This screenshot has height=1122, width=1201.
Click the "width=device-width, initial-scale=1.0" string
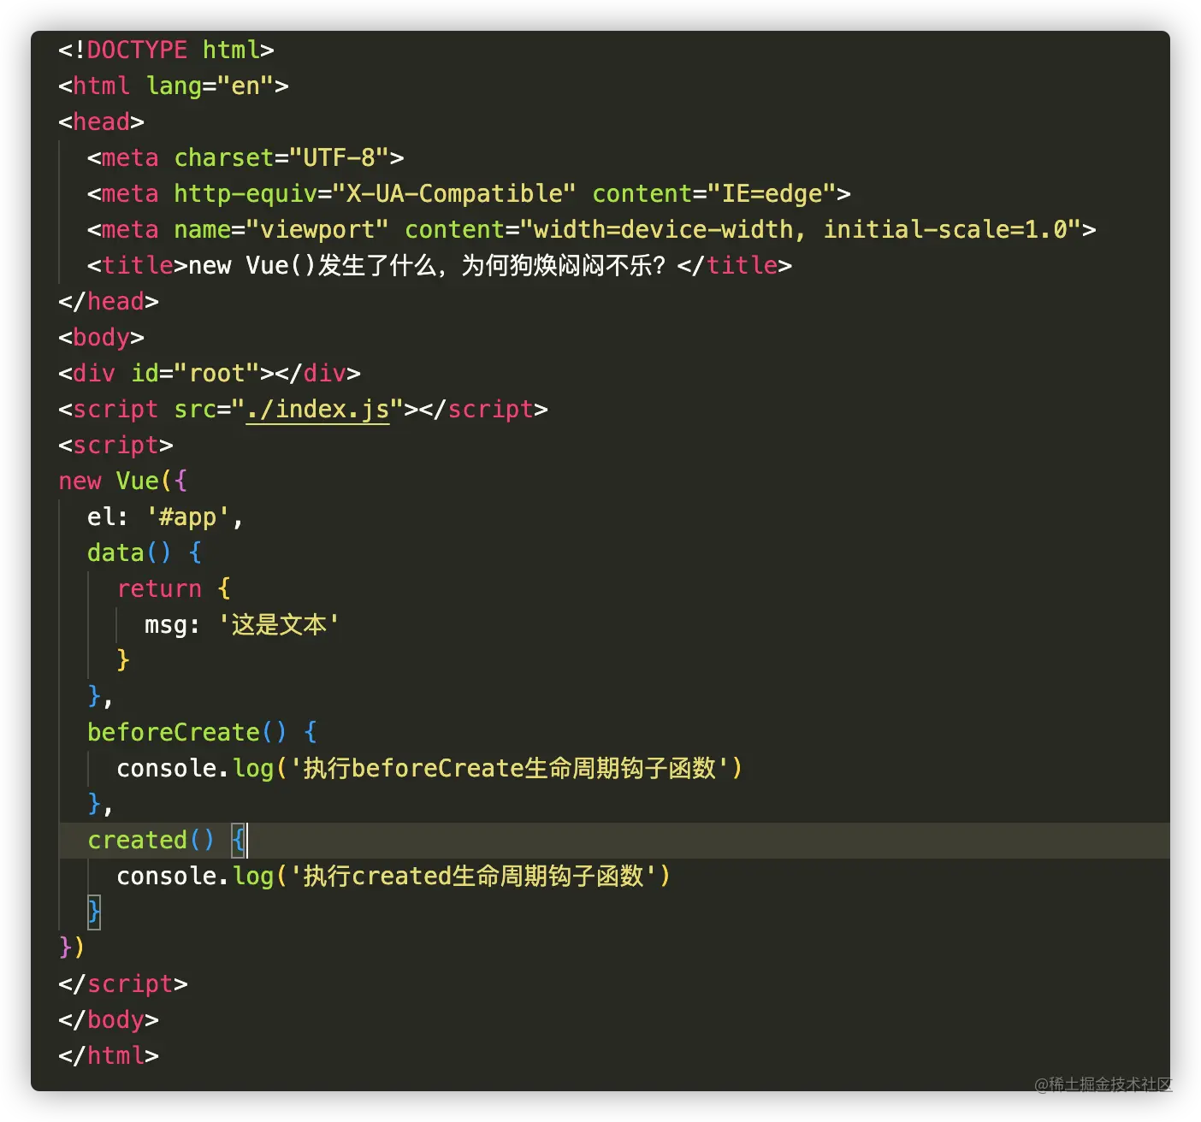(x=801, y=230)
